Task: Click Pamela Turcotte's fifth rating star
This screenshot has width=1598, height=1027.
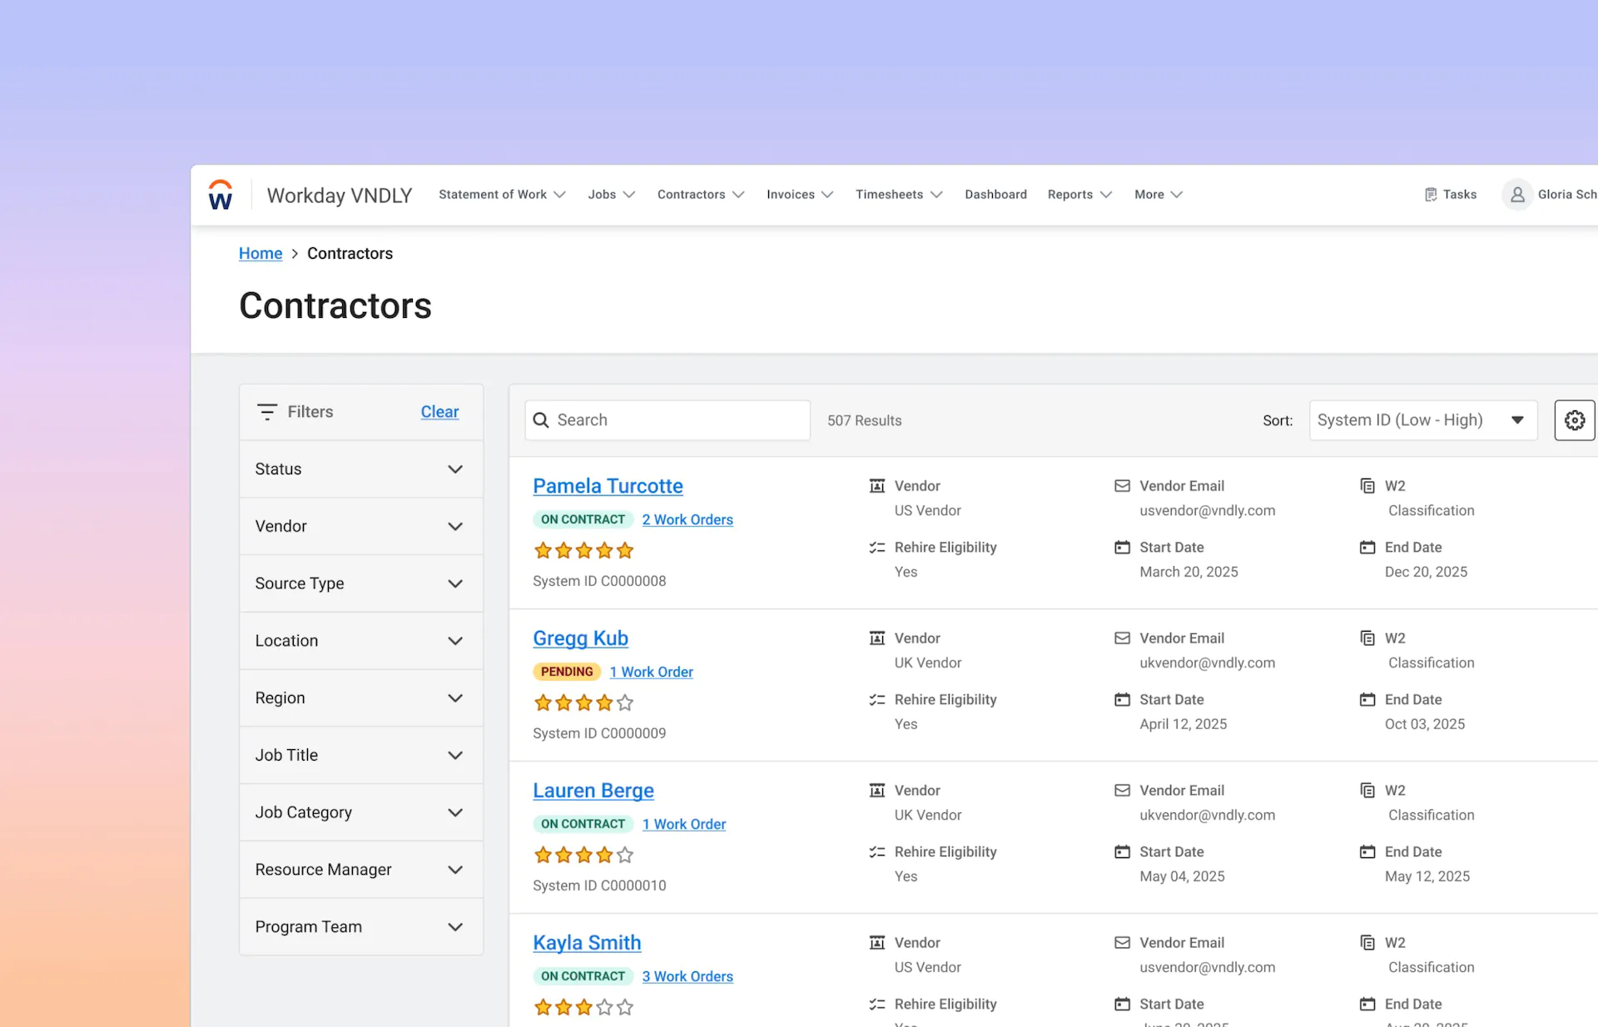Action: [625, 550]
